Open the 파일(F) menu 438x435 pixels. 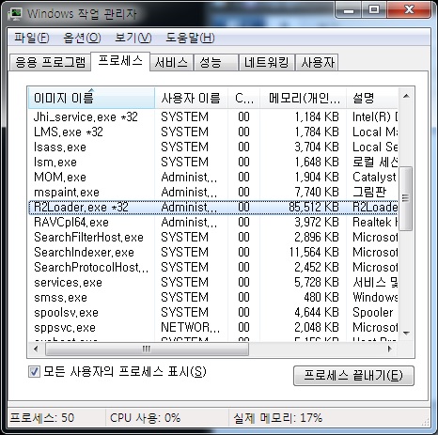pyautogui.click(x=32, y=38)
